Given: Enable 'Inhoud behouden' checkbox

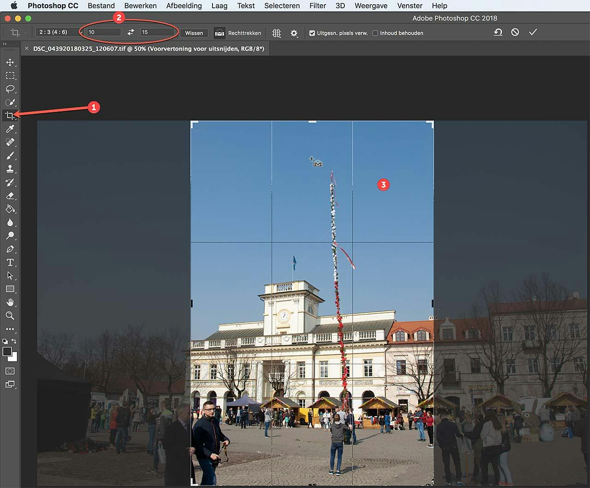Looking at the screenshot, I should [x=375, y=33].
